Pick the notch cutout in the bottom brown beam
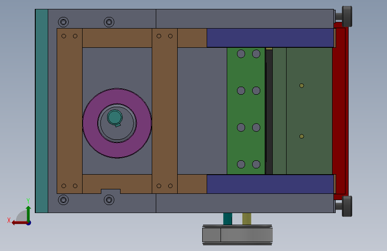The image size is (387, 251). (x=111, y=191)
